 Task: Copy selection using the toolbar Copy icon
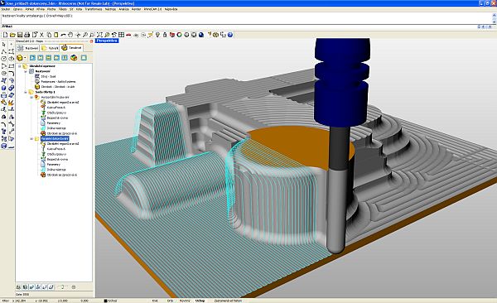49,35
